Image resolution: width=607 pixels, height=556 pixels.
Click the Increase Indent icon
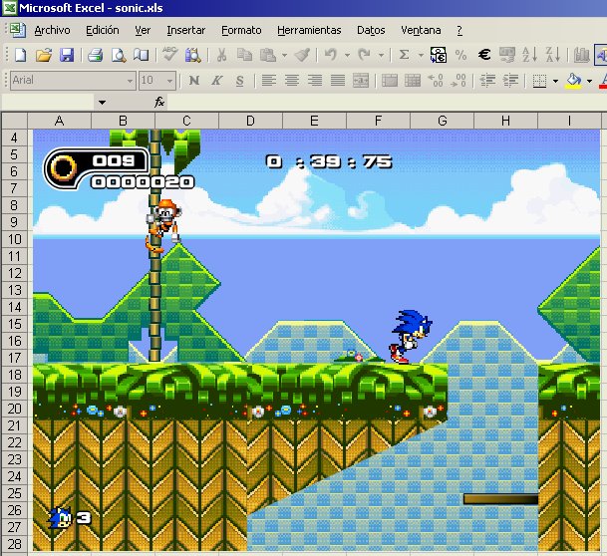click(511, 81)
